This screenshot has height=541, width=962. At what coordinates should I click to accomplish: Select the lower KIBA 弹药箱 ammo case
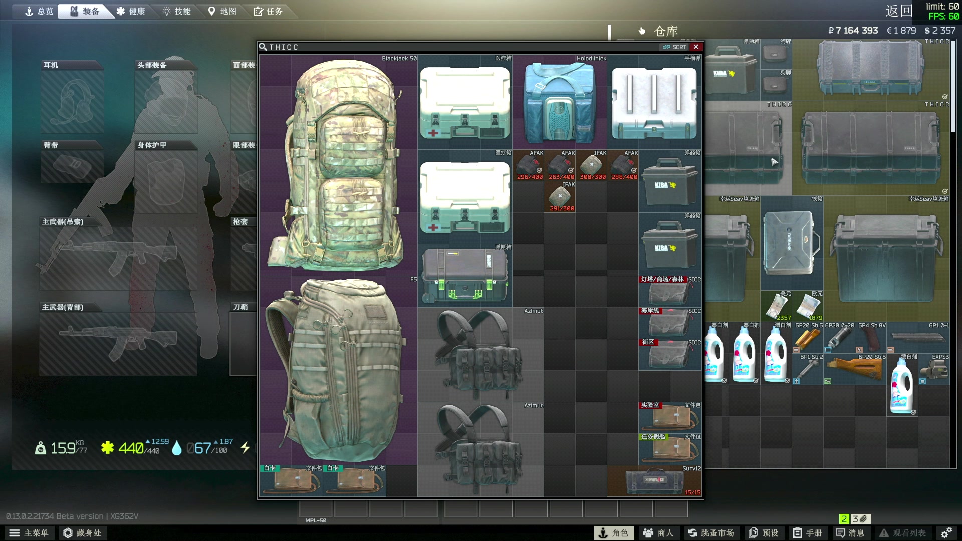[670, 244]
